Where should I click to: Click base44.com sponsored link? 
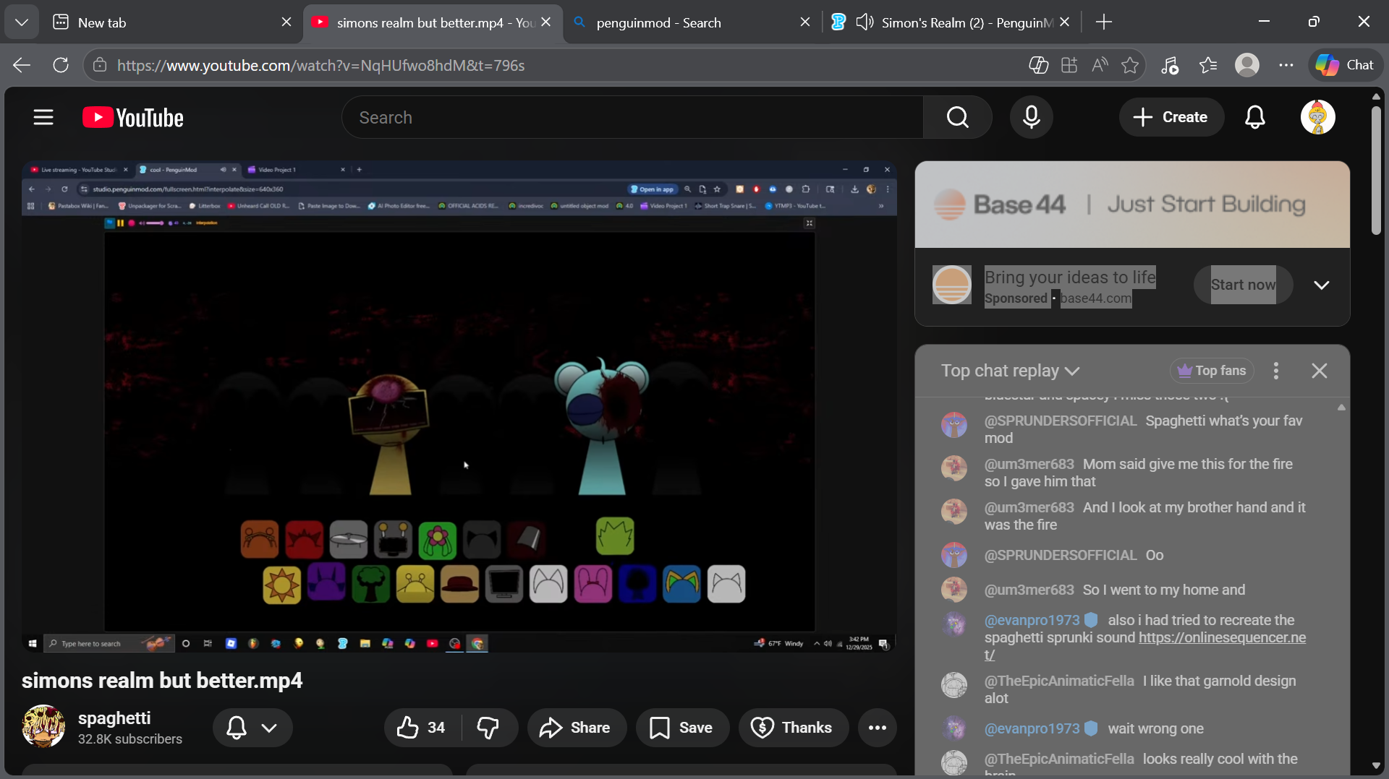pos(1096,298)
